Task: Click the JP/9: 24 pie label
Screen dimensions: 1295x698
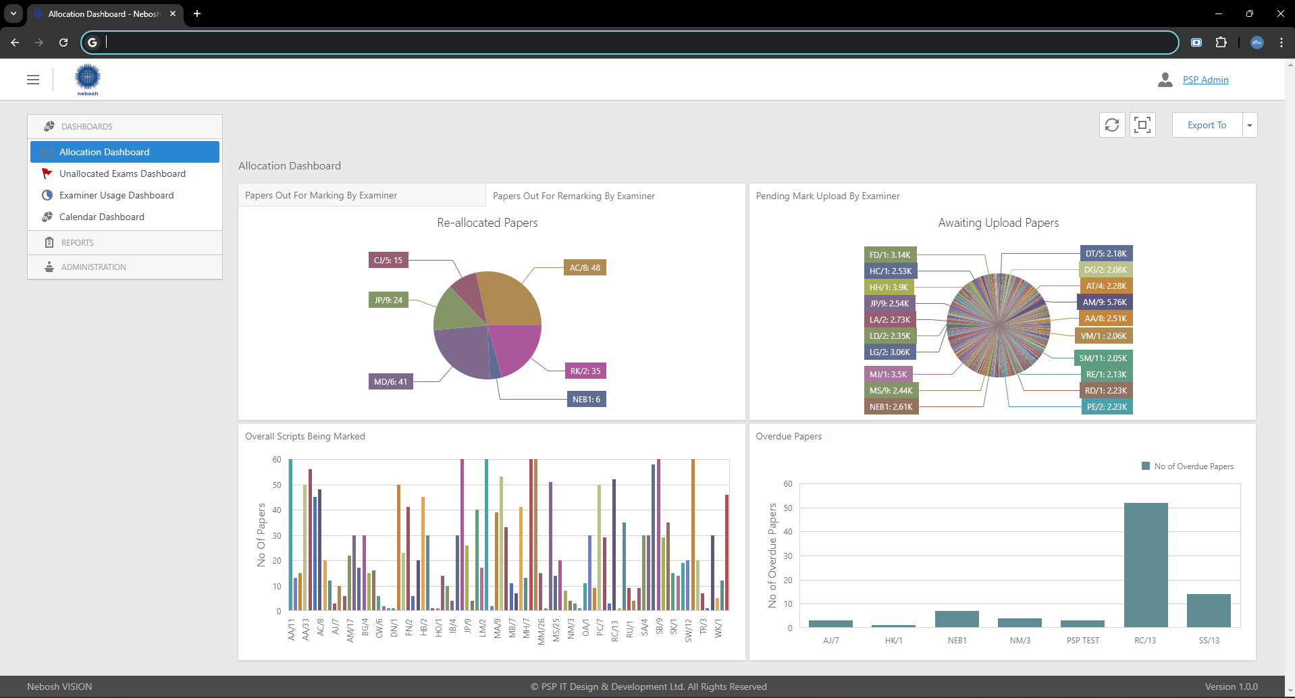Action: coord(388,300)
